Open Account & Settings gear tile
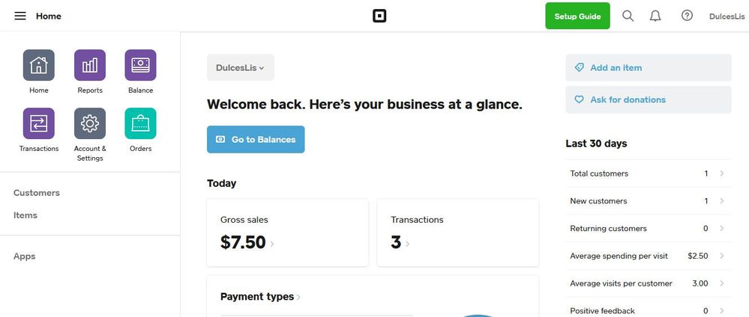 pos(90,124)
